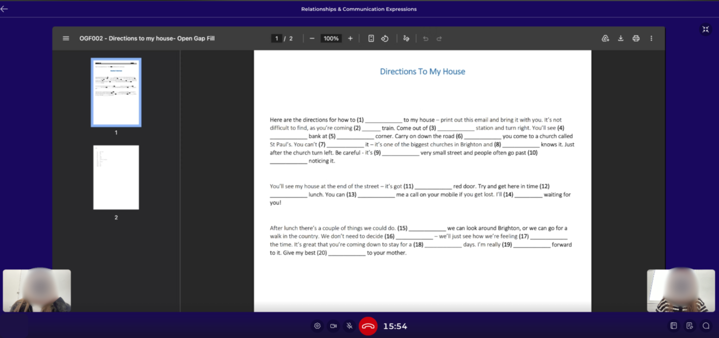Exit fullscreen view of the document
Viewport: 719px width, 338px height.
(706, 30)
